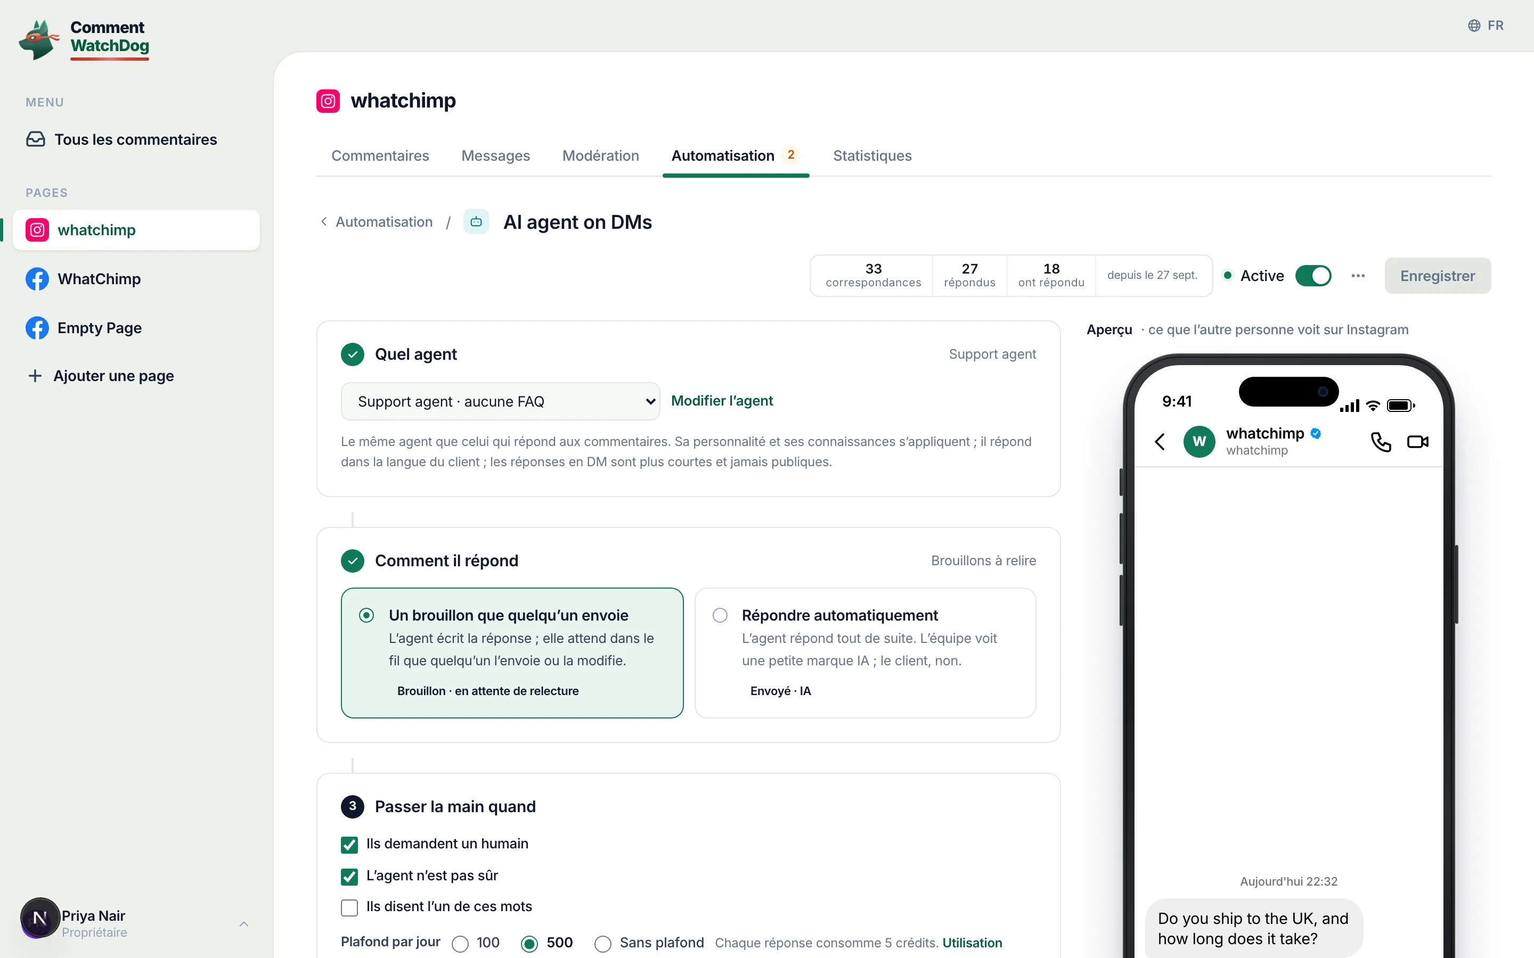Viewport: 1534px width, 958px height.
Task: Click the Enregistrer button
Action: click(1437, 276)
